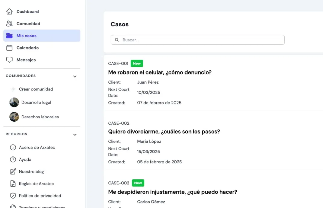Collapse the Recursos section chevron

coord(75,135)
